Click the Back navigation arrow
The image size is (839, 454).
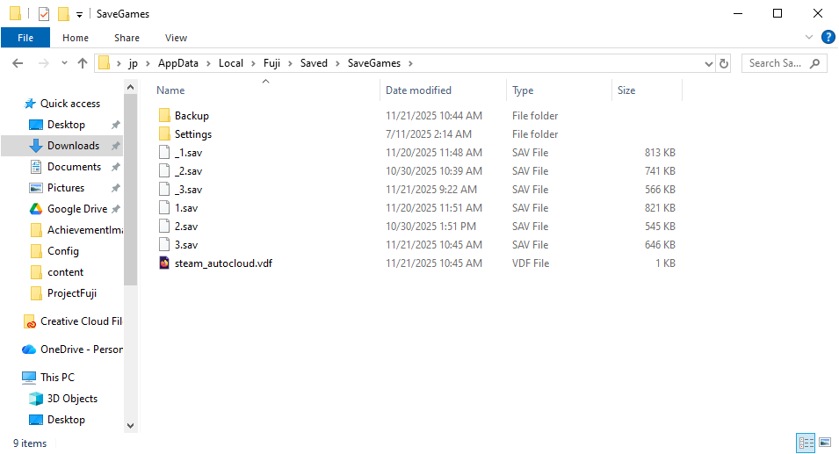pos(18,63)
